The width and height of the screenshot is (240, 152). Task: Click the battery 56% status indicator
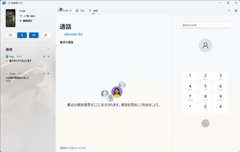(31, 16)
